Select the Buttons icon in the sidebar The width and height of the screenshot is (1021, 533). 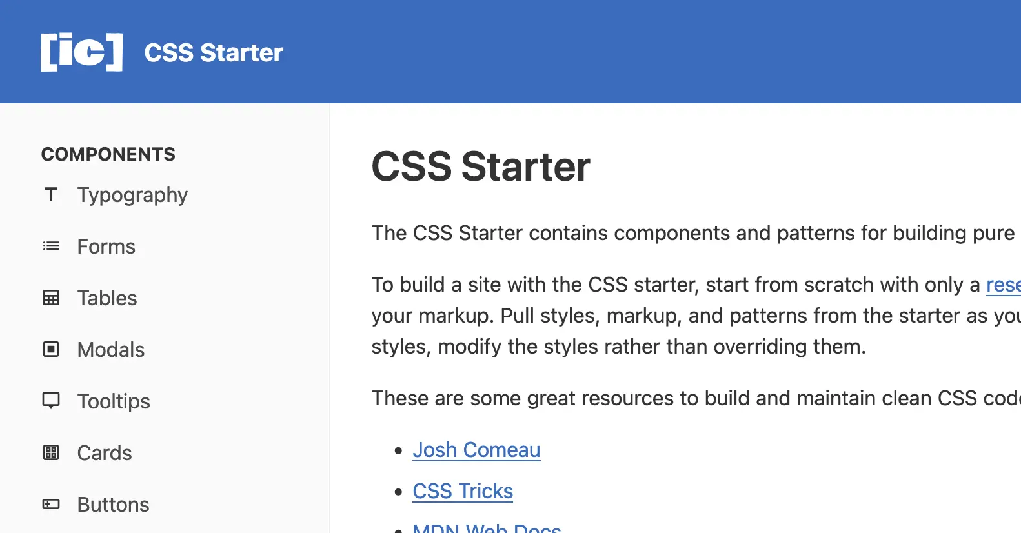click(x=50, y=504)
